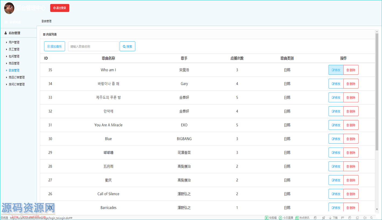Click 删除 for song 만약에
Image resolution: width=382 pixels, height=220 pixels.
[x=351, y=111]
